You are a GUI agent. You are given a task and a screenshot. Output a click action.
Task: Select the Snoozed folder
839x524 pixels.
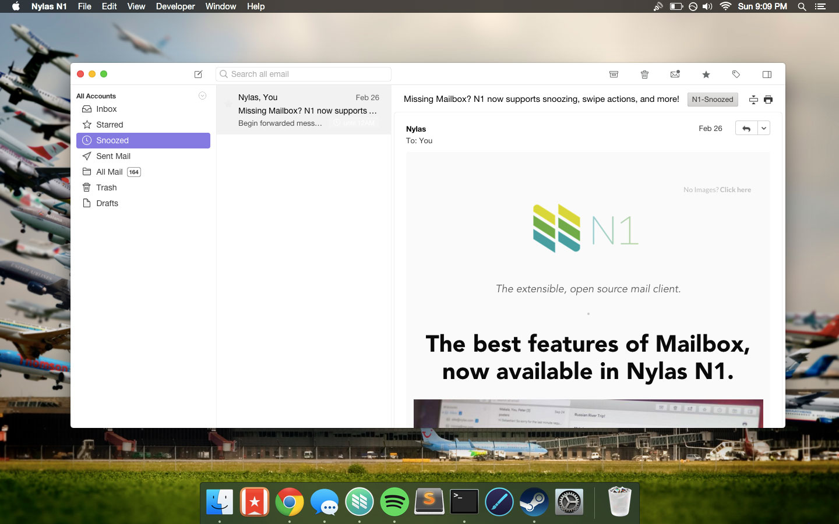(143, 140)
